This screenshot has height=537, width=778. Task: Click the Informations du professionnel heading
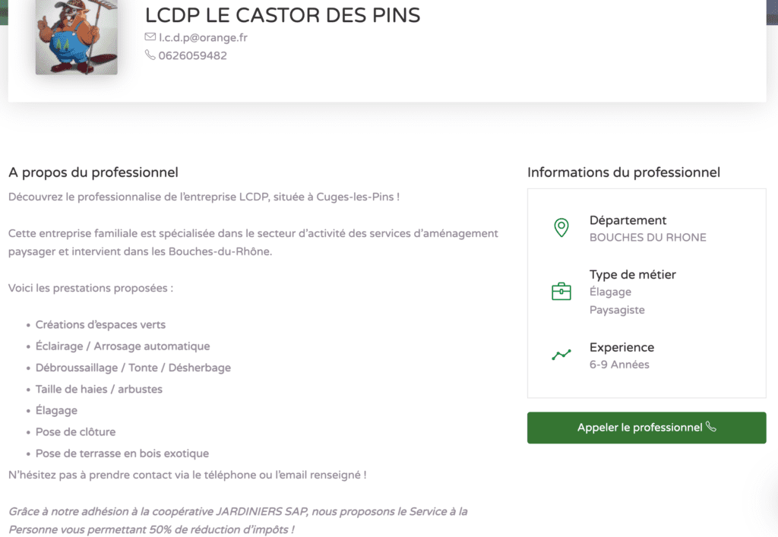623,172
